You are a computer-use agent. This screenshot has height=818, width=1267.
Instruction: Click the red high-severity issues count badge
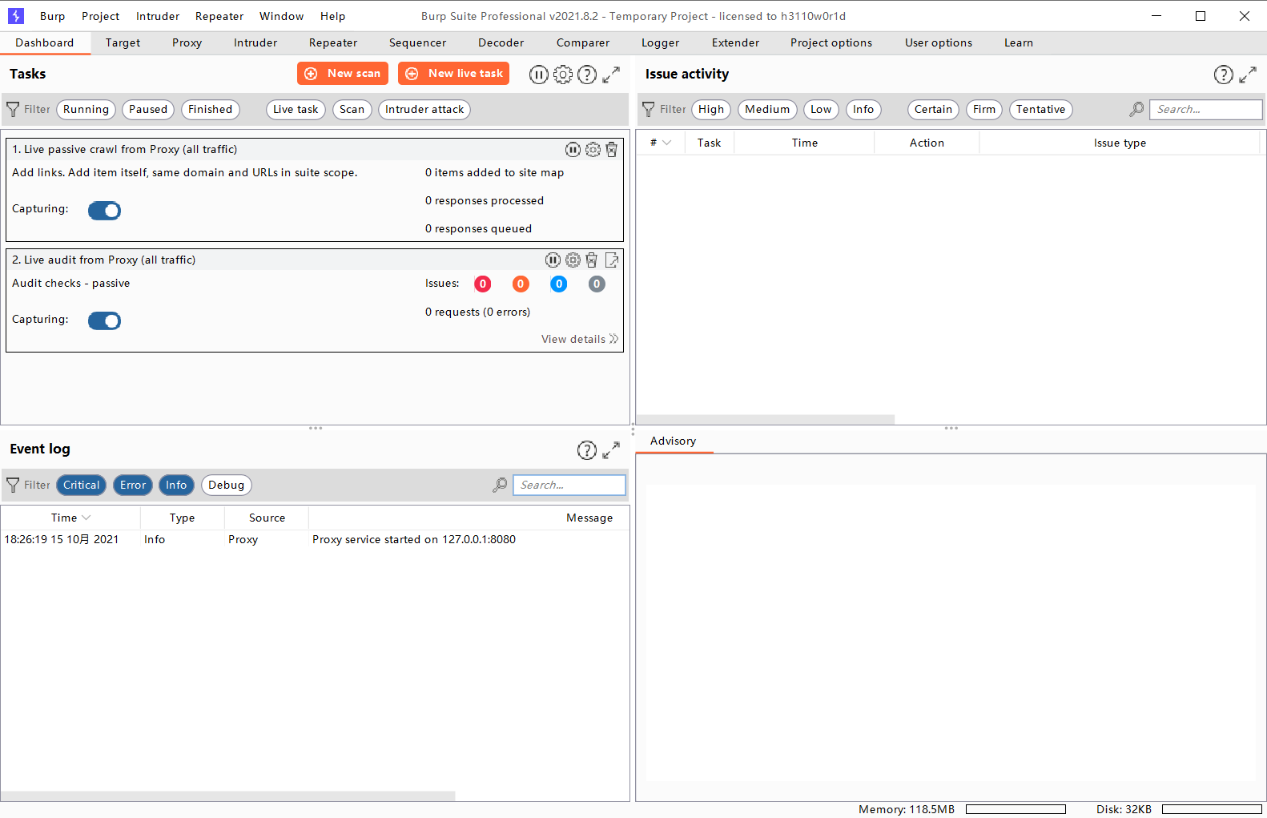click(x=483, y=284)
